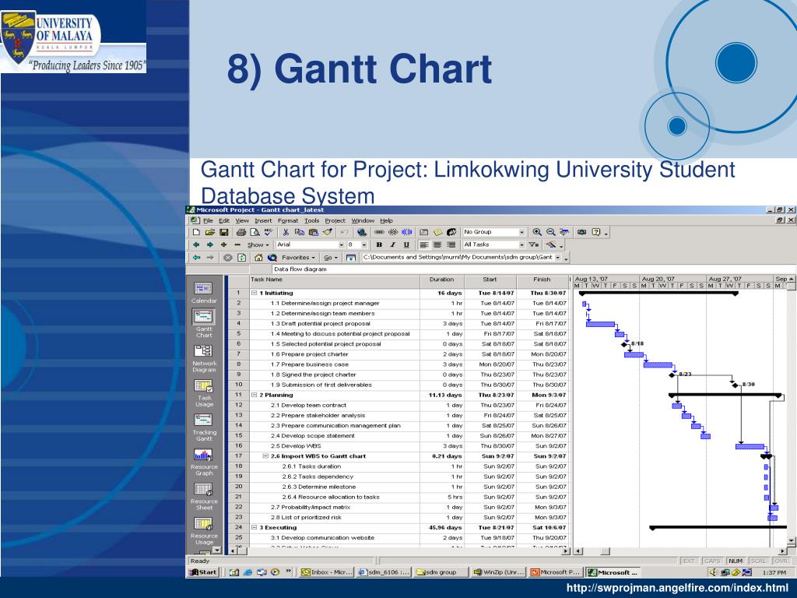Toggle Center alignment

coord(437,244)
